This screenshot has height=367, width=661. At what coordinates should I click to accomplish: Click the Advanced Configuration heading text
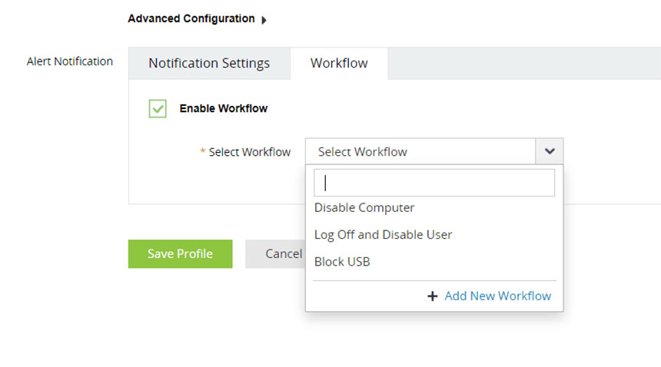click(191, 18)
